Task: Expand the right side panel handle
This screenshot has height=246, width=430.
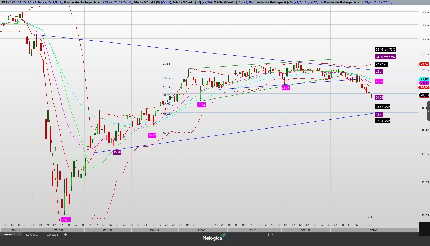Action: point(429,111)
